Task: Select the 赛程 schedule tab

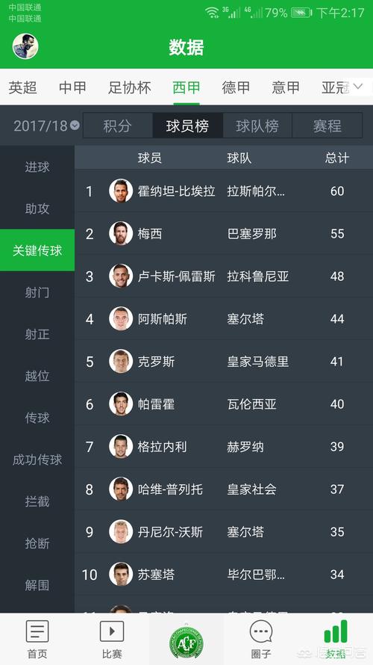Action: [327, 126]
